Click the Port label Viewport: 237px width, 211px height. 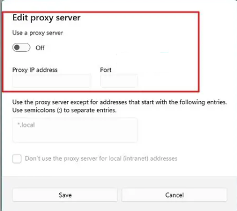tap(106, 70)
